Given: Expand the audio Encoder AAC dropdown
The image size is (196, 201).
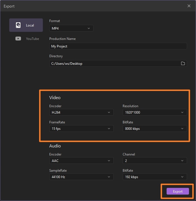Looking at the screenshot, I should [81, 161].
